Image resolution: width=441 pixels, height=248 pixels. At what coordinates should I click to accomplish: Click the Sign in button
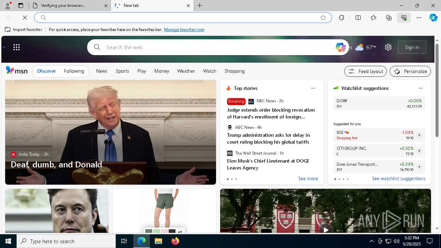412,47
